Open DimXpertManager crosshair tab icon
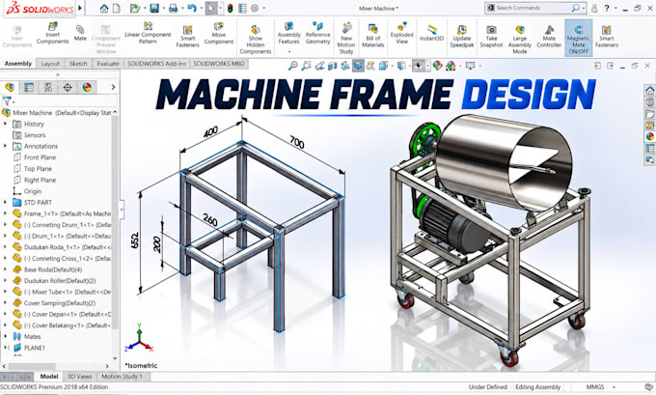Screen dimensions: 656x395 coord(68,87)
